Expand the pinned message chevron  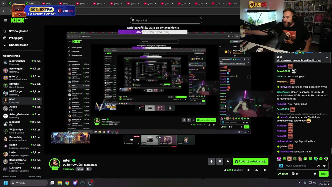[x=327, y=58]
